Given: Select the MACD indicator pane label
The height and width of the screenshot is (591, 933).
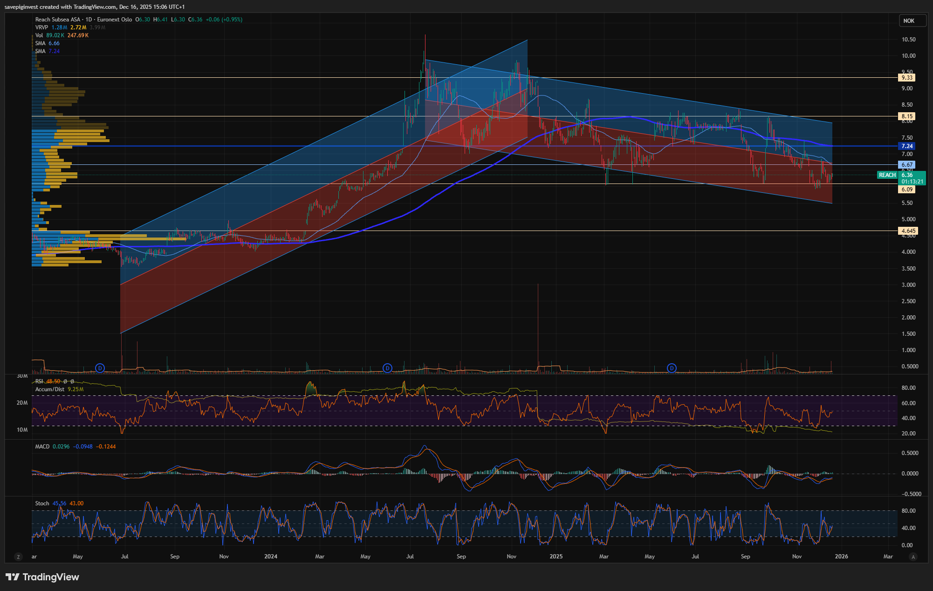Looking at the screenshot, I should pos(42,447).
